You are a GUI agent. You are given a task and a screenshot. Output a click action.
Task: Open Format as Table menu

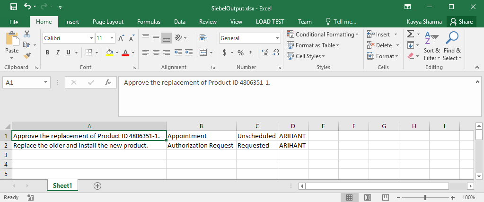tap(316, 45)
